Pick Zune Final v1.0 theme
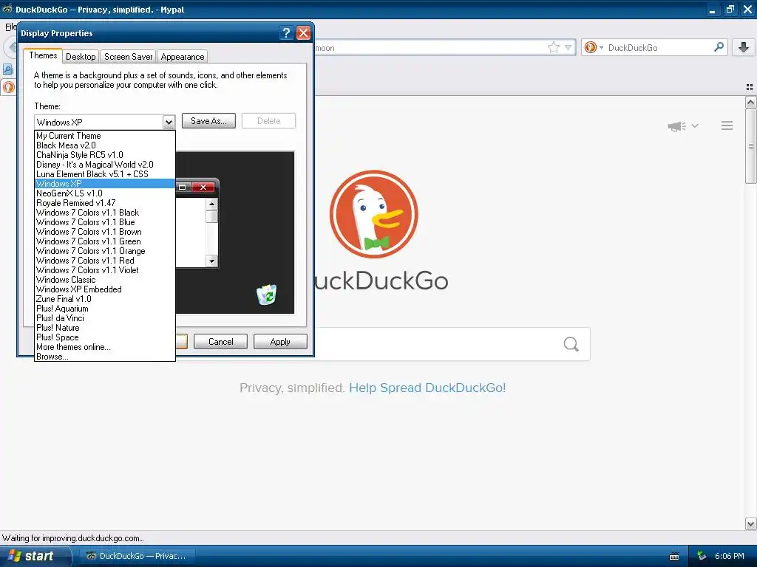The width and height of the screenshot is (757, 567). pos(105,299)
